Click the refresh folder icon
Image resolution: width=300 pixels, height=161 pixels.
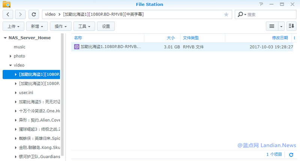coord(34,14)
